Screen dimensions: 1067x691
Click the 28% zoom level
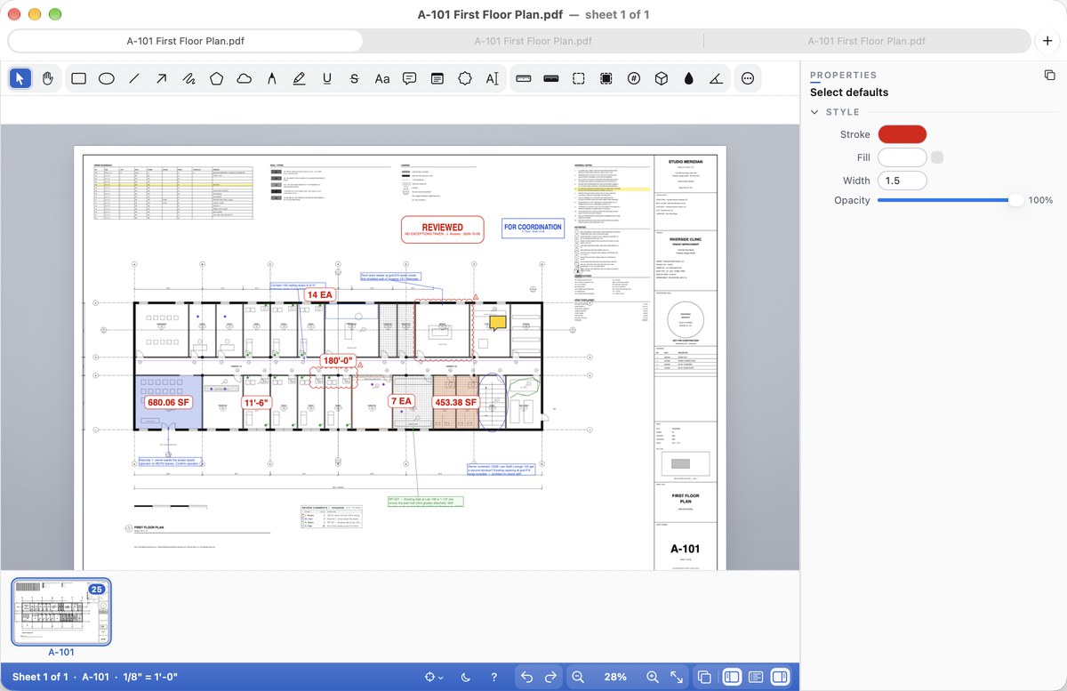(x=615, y=677)
